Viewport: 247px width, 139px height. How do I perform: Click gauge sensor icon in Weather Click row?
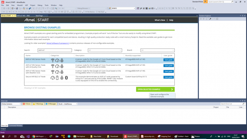tap(57, 72)
